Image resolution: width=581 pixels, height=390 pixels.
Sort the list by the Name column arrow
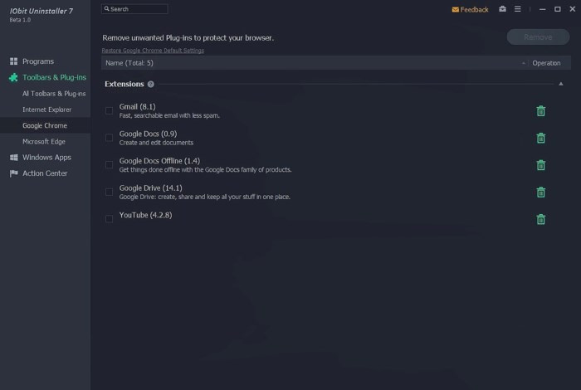[524, 63]
